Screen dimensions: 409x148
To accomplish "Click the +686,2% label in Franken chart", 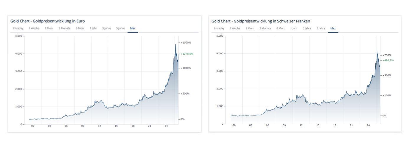I will pos(388,61).
